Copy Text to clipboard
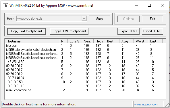The height and width of the screenshot is (108, 170). pyautogui.click(x=26, y=31)
